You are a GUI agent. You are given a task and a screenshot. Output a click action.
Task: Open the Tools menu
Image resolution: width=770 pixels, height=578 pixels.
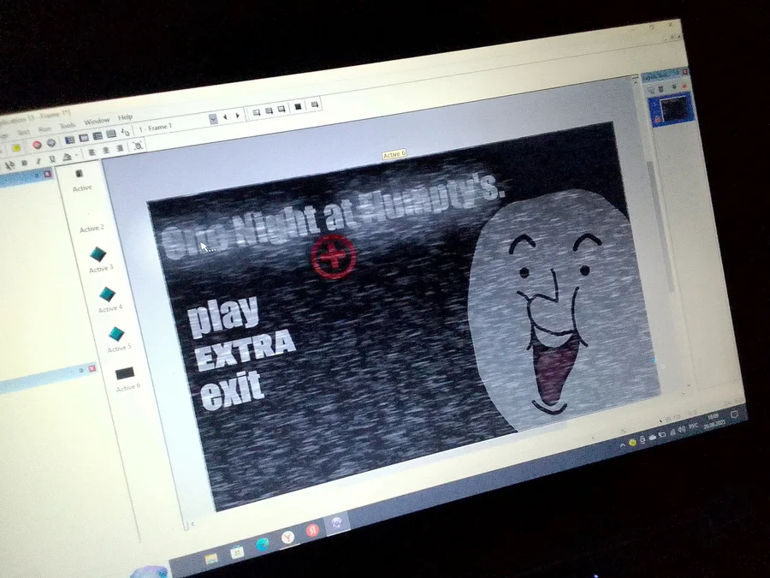(x=68, y=126)
